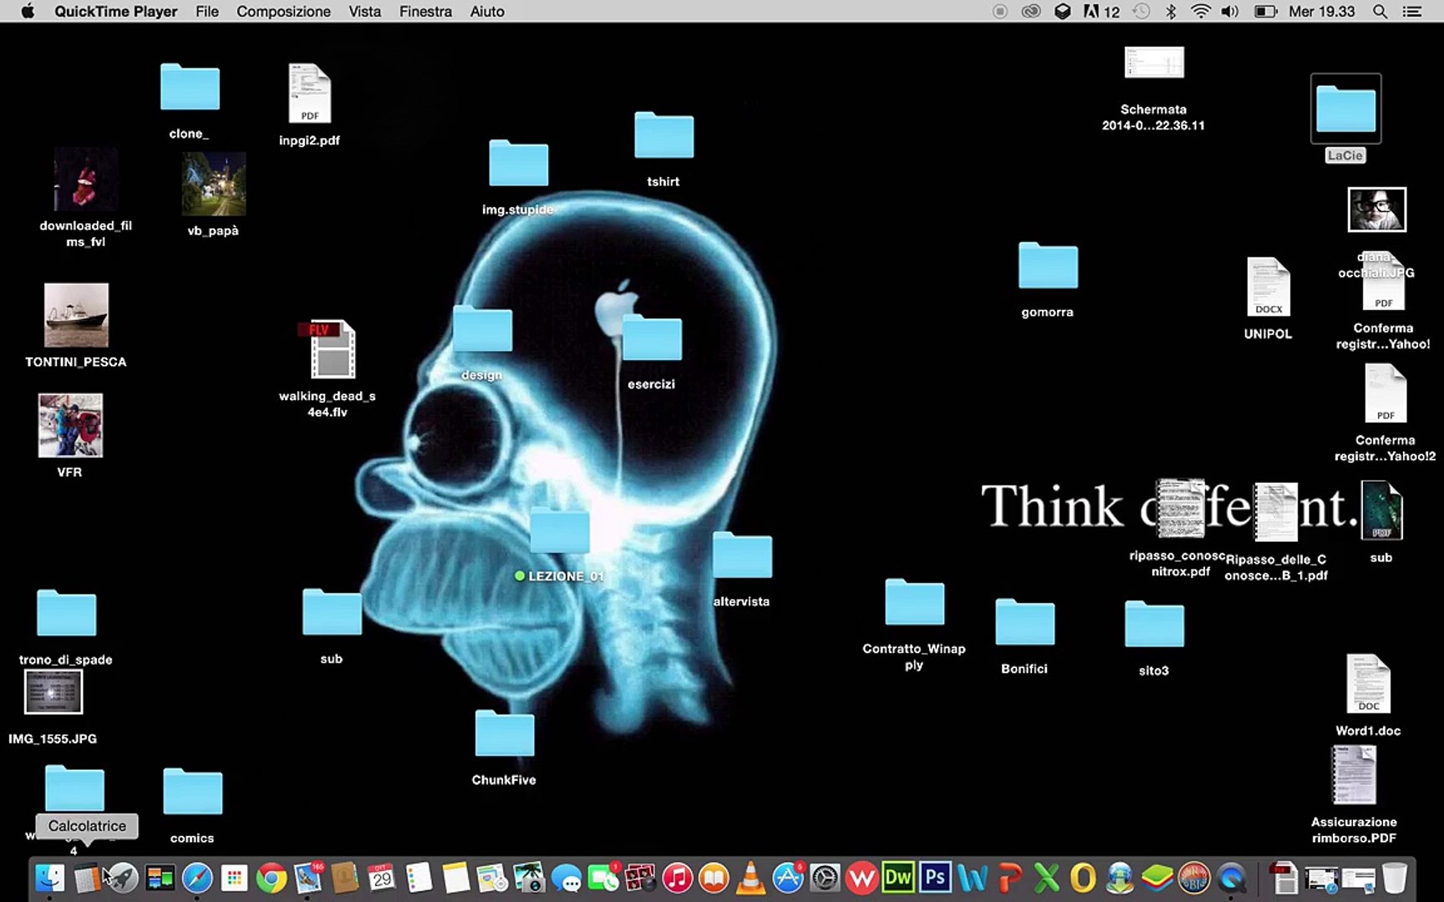Viewport: 1444px width, 902px height.
Task: Click the Spotlight search magnifier
Action: tap(1380, 12)
